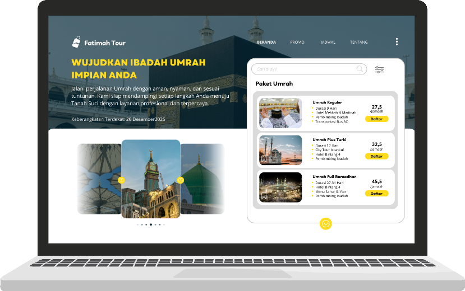Image resolution: width=465 pixels, height=291 pixels.
Task: Focus the 'Cari di sini' search field
Action: [x=309, y=69]
